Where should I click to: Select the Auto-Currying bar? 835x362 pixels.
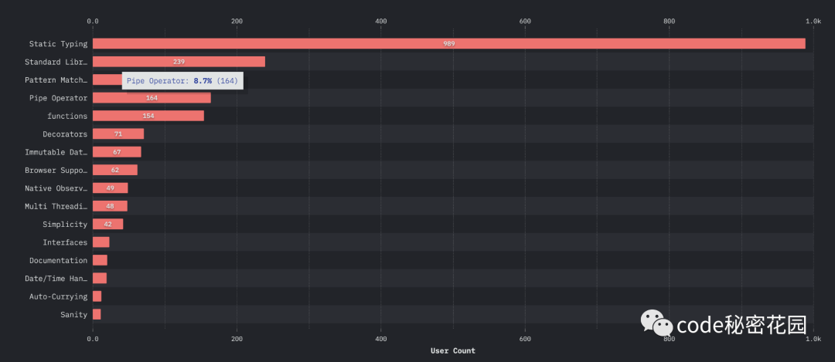(97, 296)
